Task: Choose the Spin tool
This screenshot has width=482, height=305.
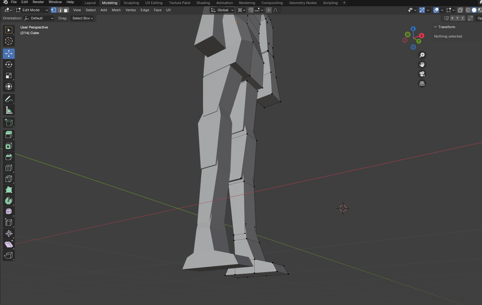Action: click(9, 201)
